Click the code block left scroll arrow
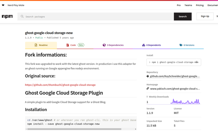218x132 pixels. click(26, 129)
